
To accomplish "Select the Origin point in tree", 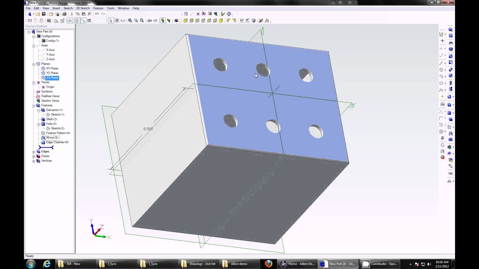I will coord(50,87).
